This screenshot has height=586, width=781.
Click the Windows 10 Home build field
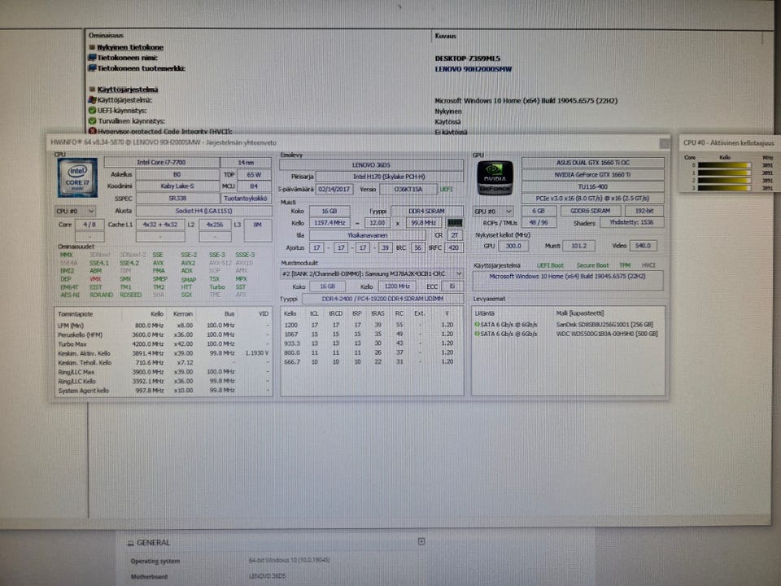pyautogui.click(x=568, y=280)
